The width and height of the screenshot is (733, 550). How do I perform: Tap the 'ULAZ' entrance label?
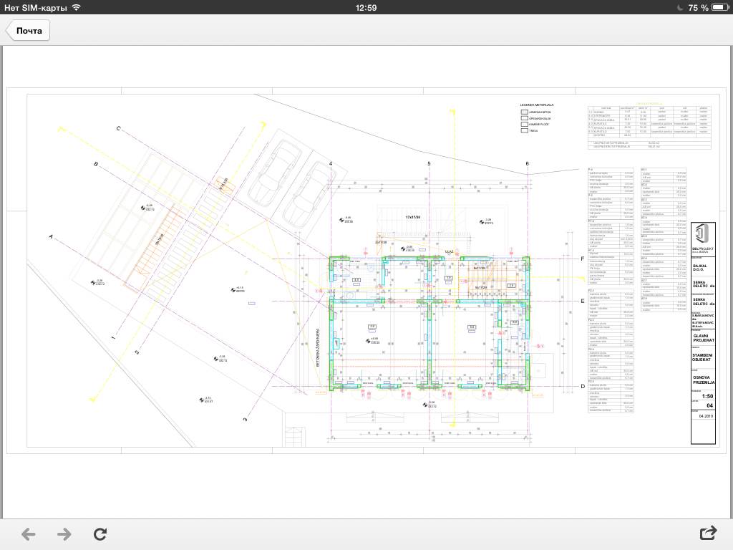pos(449,251)
